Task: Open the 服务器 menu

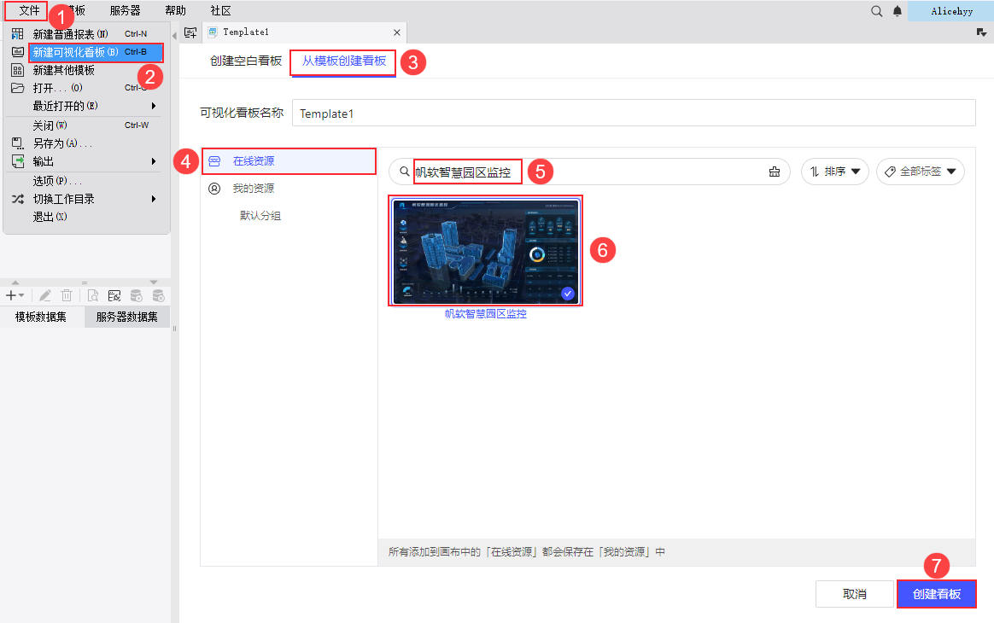Action: point(125,11)
